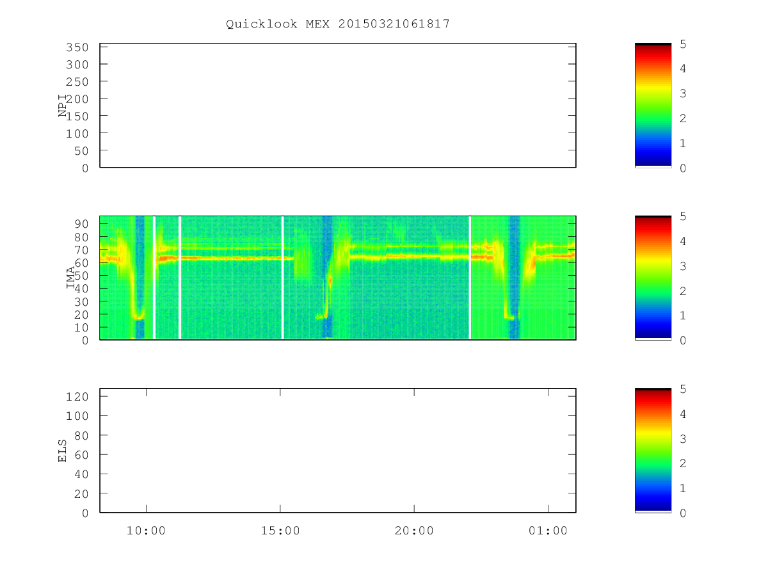The width and height of the screenshot is (768, 576).
Task: Click the 20:00 time axis label
Action: click(414, 531)
